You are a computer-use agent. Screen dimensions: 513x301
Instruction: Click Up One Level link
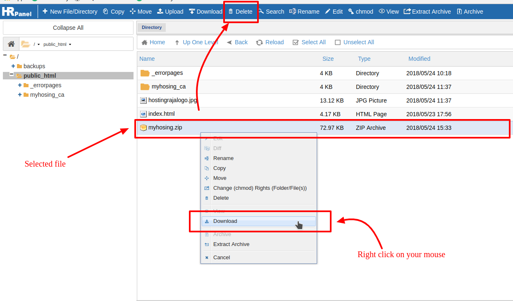[x=200, y=42]
